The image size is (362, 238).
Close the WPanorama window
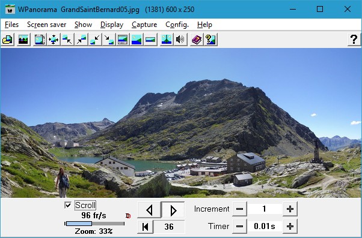coord(347,9)
